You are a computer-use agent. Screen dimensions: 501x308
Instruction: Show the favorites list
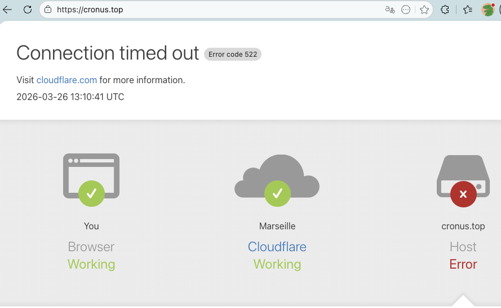click(467, 10)
